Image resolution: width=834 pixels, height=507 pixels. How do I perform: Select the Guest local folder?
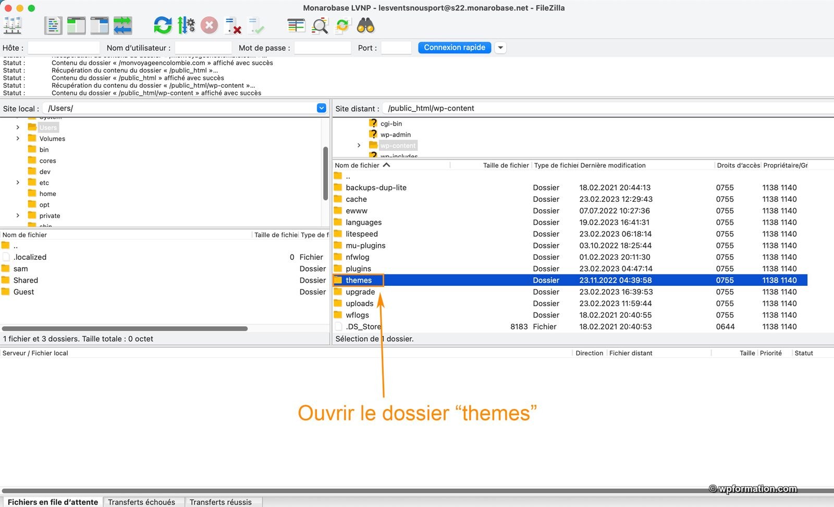click(165, 292)
